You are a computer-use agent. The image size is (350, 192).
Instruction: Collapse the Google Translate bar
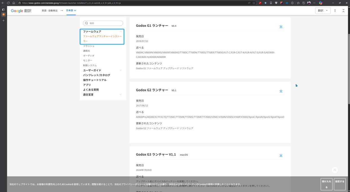tap(343, 10)
